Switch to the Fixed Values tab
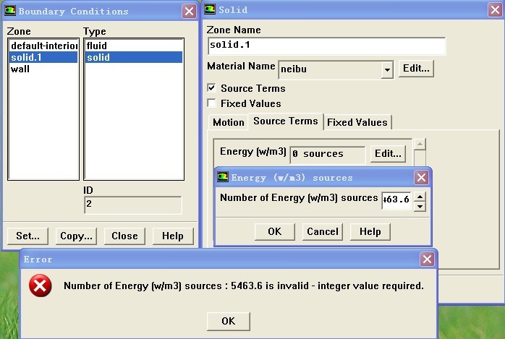This screenshot has width=505, height=339. click(358, 122)
